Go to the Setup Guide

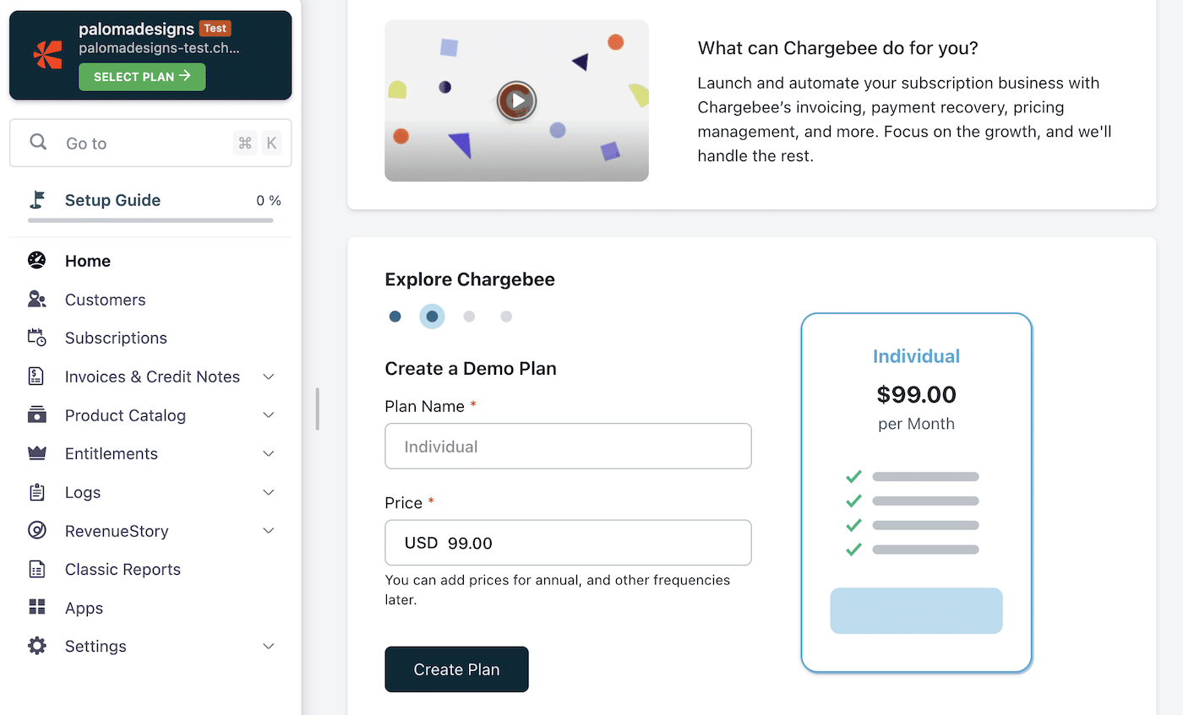coord(112,200)
